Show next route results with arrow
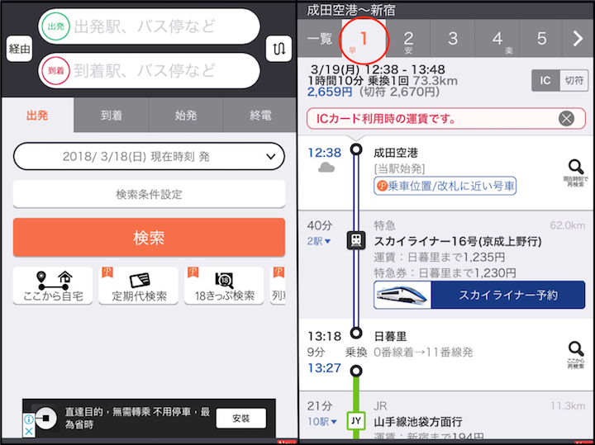The height and width of the screenshot is (445, 595). coord(578,39)
